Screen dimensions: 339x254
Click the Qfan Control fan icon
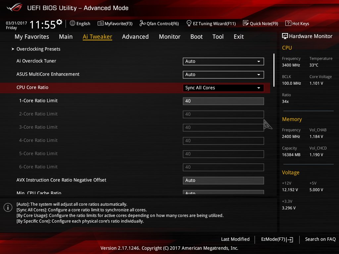click(142, 23)
